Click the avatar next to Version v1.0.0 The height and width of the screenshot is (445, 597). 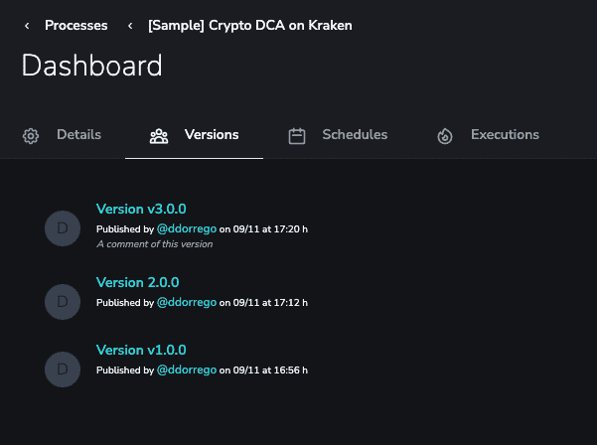click(63, 370)
